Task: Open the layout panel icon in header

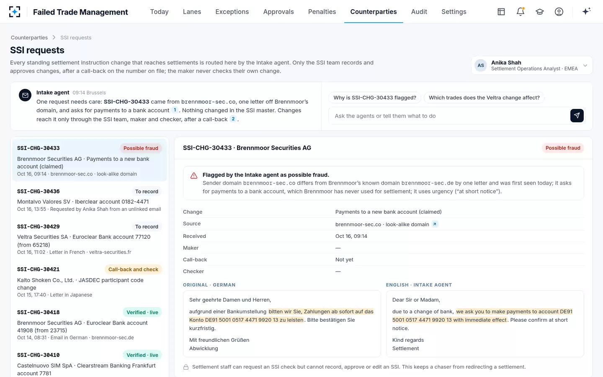Action: tap(501, 12)
